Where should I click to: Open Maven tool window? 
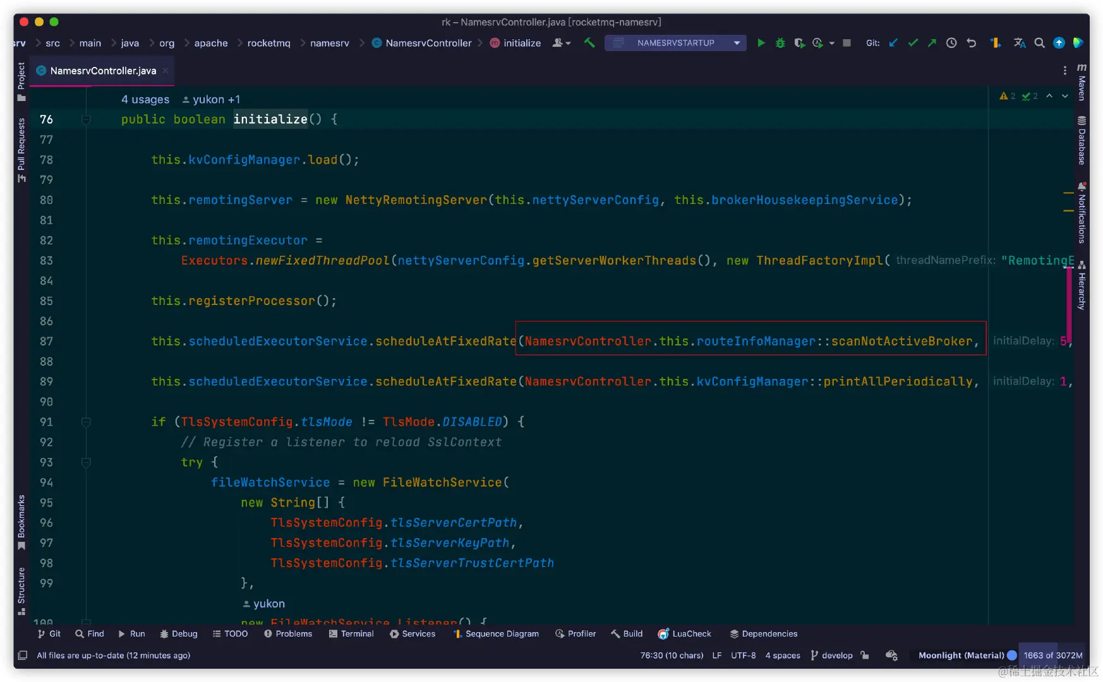[1082, 81]
